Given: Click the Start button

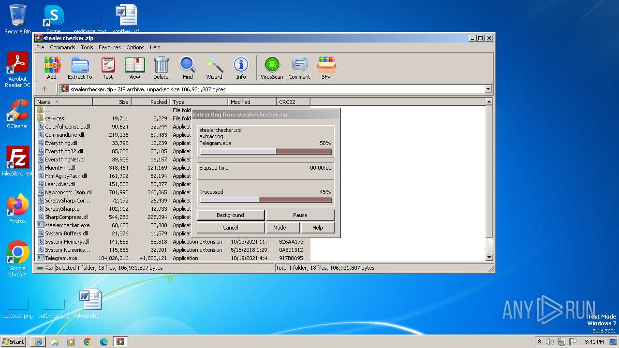Looking at the screenshot, I should point(13,342).
